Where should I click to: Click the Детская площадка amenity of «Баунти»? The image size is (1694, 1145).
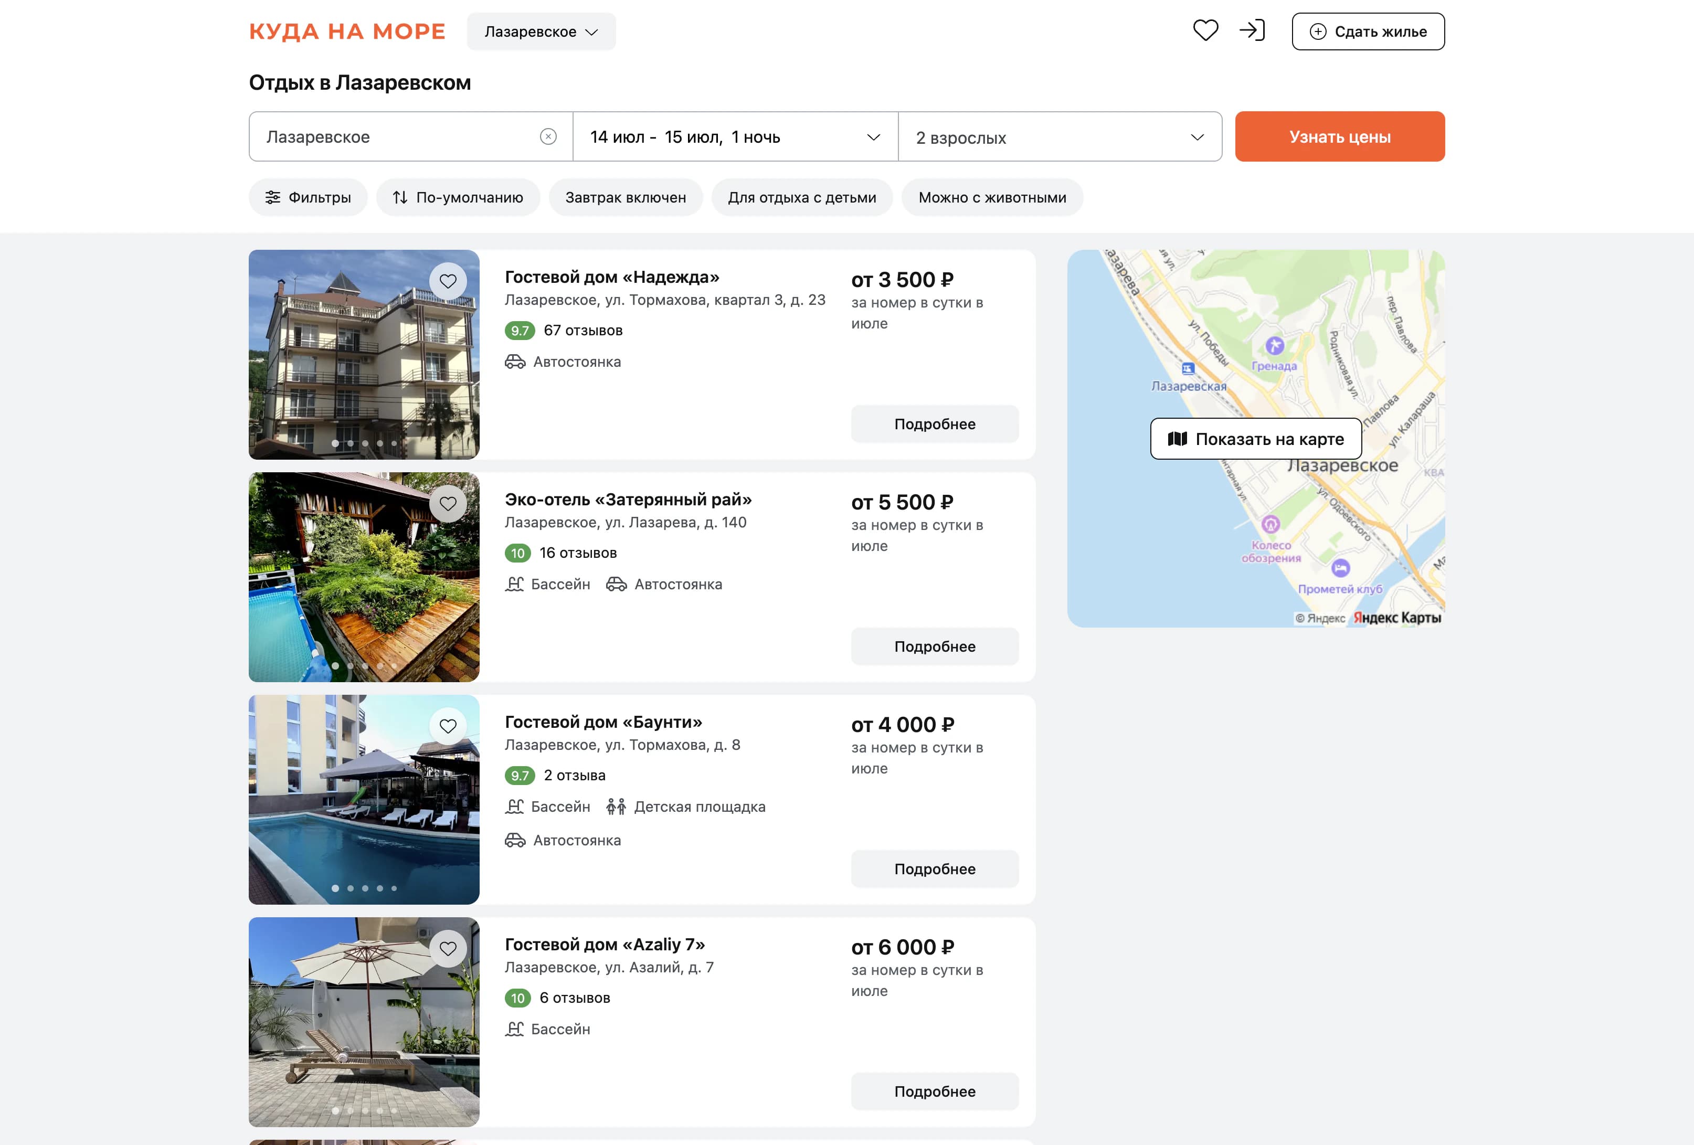686,807
